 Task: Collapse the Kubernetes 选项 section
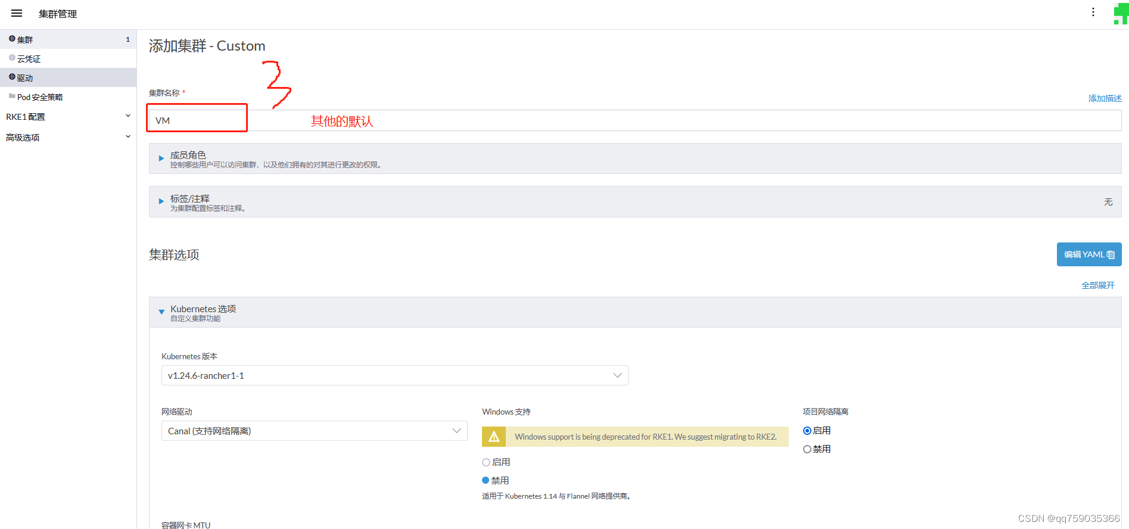[635, 312]
